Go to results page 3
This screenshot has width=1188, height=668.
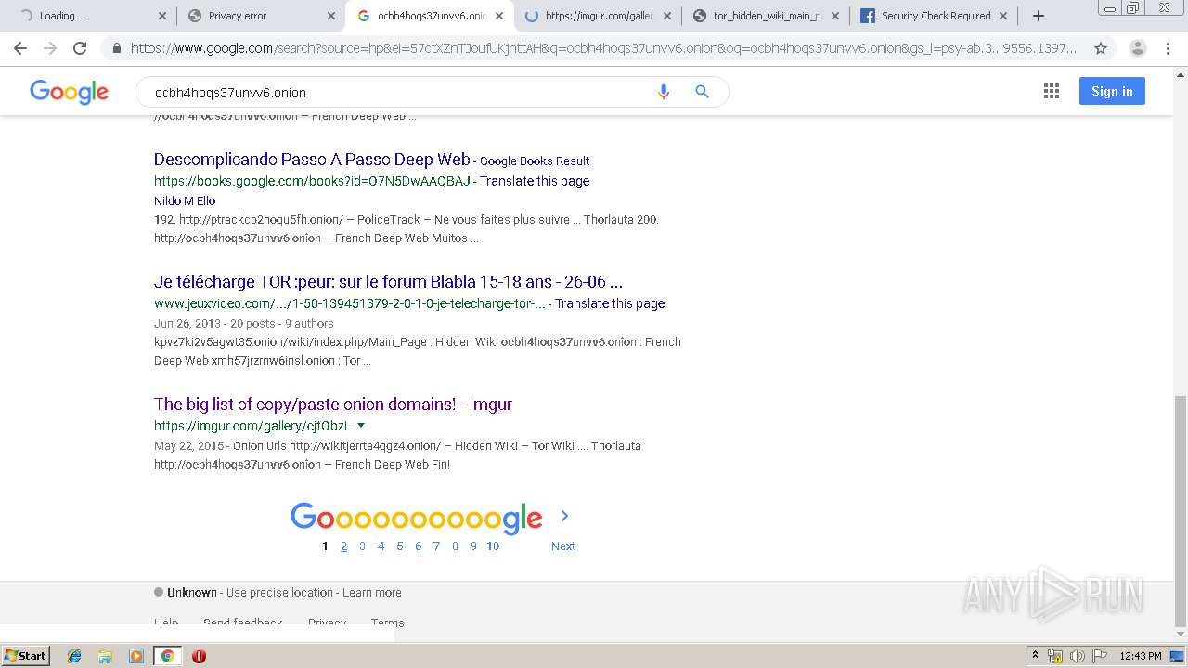pyautogui.click(x=362, y=546)
